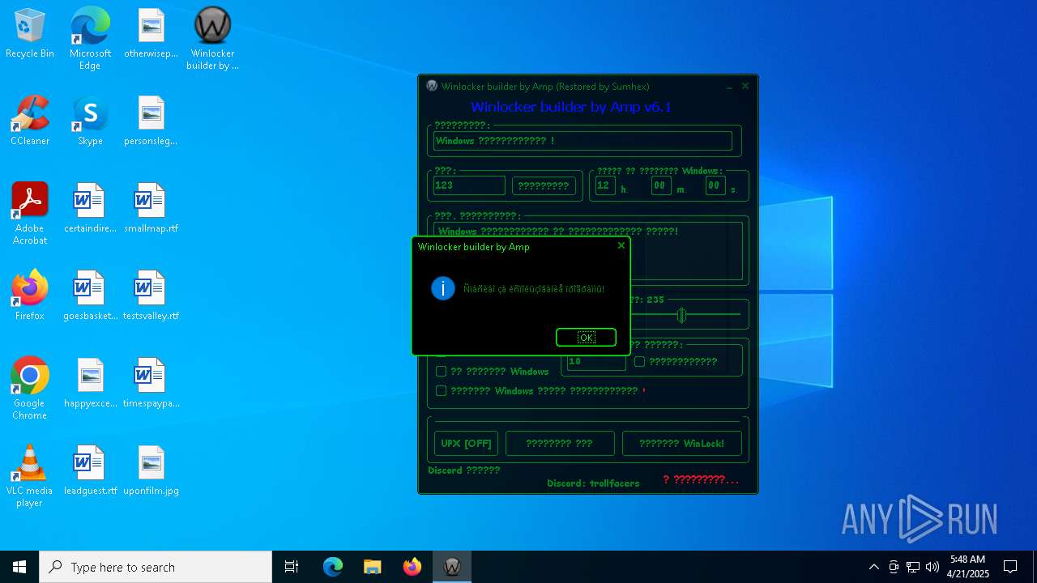Screen dimensions: 1037x583
Task: Toggle the checkbox whose label ends in Windows
Action: coord(441,371)
